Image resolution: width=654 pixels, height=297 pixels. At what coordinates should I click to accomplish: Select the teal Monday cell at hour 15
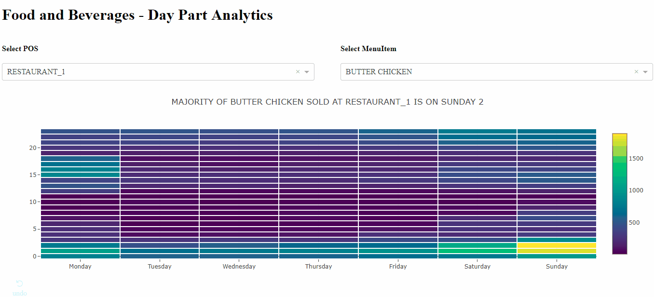[x=80, y=175]
